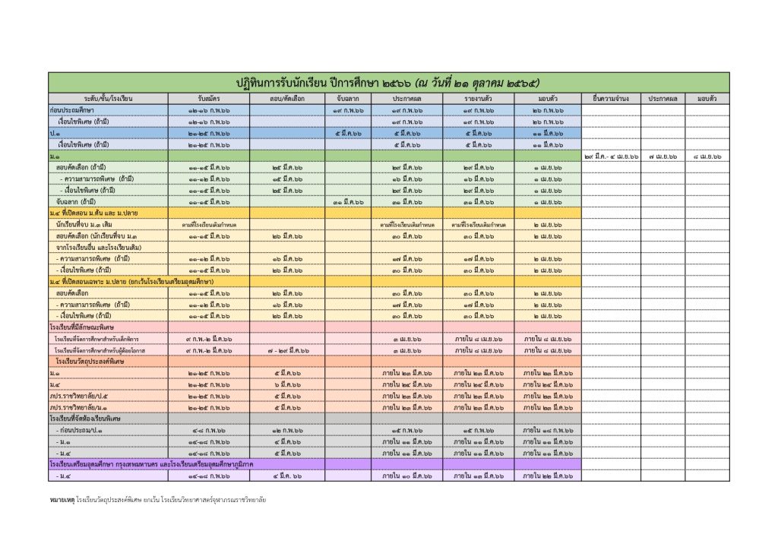The height and width of the screenshot is (550, 778).
Task: Select the ระดับ/ชั้น/โรงเรียน column header
Action: click(108, 99)
